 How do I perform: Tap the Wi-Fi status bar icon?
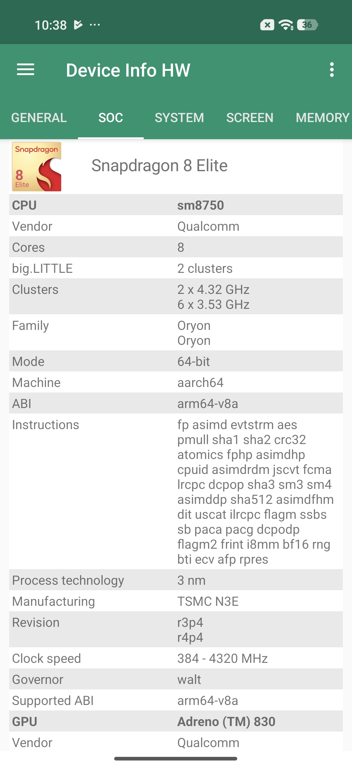tap(286, 25)
